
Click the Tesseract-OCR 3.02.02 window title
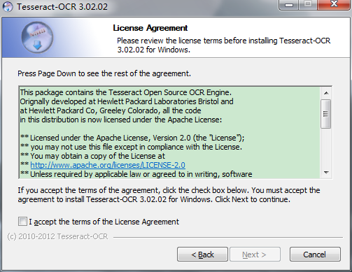pyautogui.click(x=62, y=7)
